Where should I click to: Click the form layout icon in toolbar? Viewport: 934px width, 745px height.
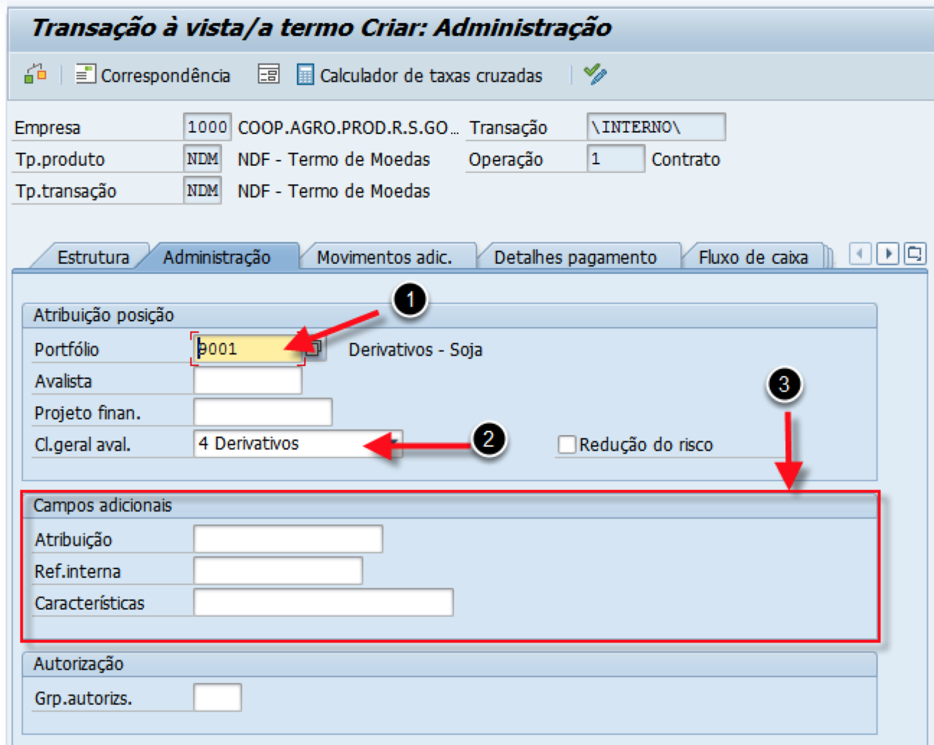pos(268,75)
